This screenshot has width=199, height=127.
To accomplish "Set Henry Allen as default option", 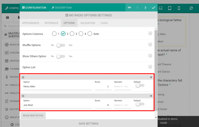I will (140, 85).
